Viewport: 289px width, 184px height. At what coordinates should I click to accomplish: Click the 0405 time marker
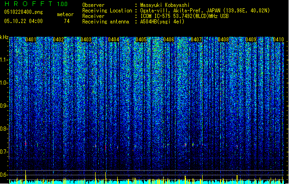(x=141, y=40)
